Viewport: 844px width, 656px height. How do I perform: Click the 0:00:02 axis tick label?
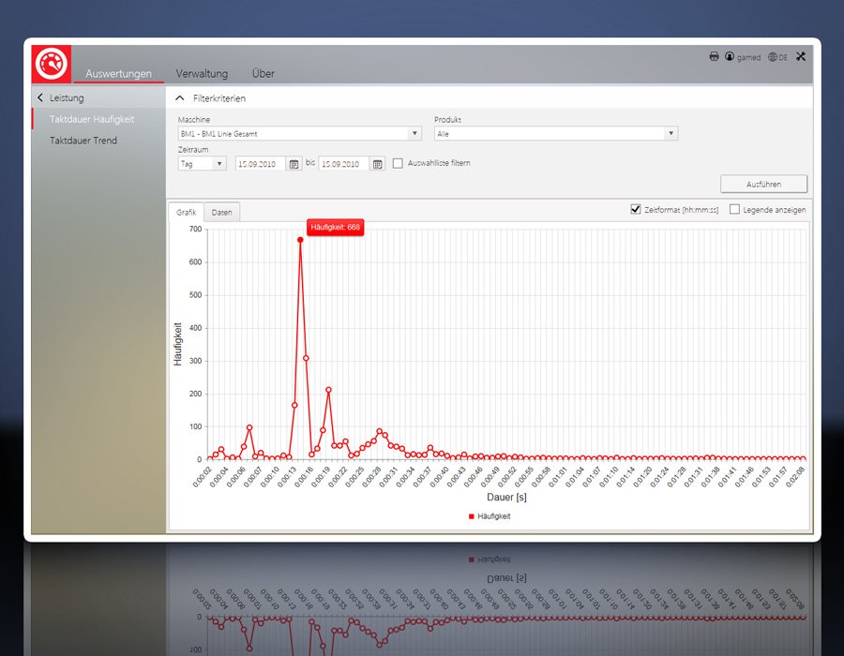pos(203,476)
